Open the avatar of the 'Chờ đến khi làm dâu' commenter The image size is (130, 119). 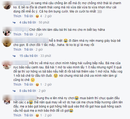pos(7,32)
